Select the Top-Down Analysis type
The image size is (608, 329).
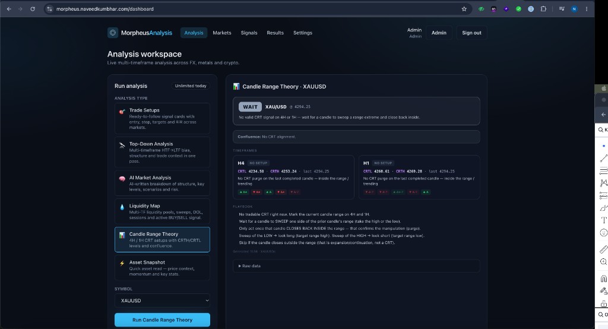[x=162, y=152]
